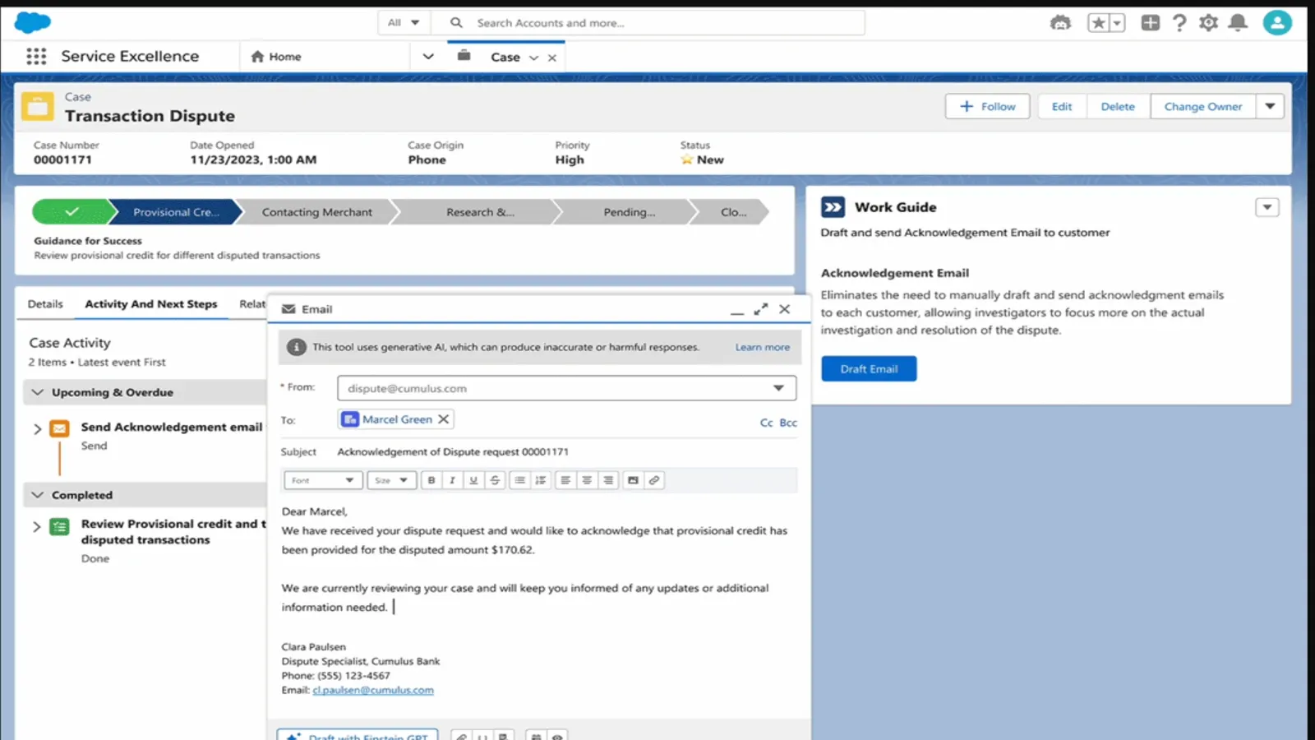The width and height of the screenshot is (1315, 740).
Task: Select the Research path stage
Action: 480,212
